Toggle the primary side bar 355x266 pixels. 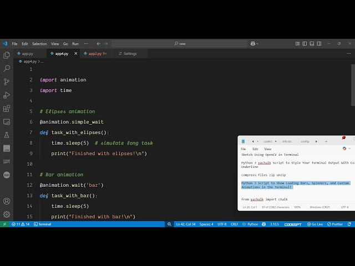305,44
